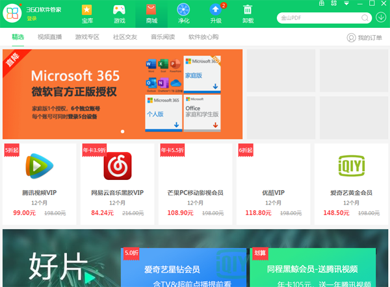Click the search magnifier icon

tap(365, 18)
